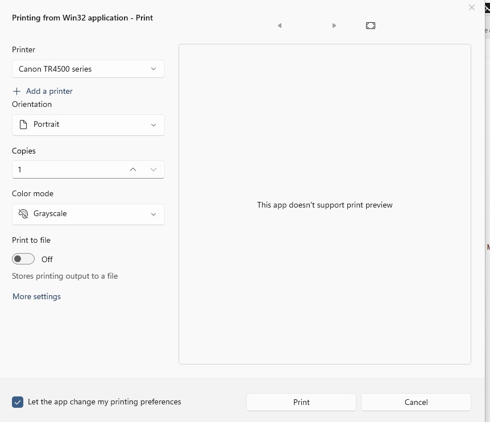Toggle the Print to file switch
490x422 pixels.
click(x=23, y=259)
